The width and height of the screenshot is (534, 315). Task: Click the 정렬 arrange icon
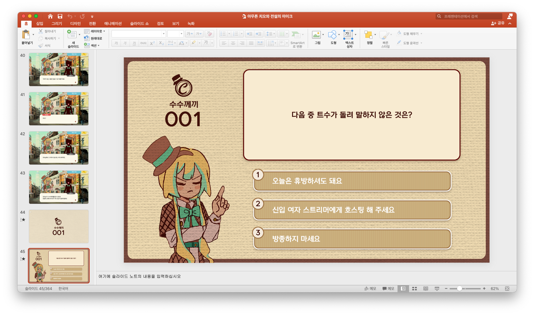368,35
